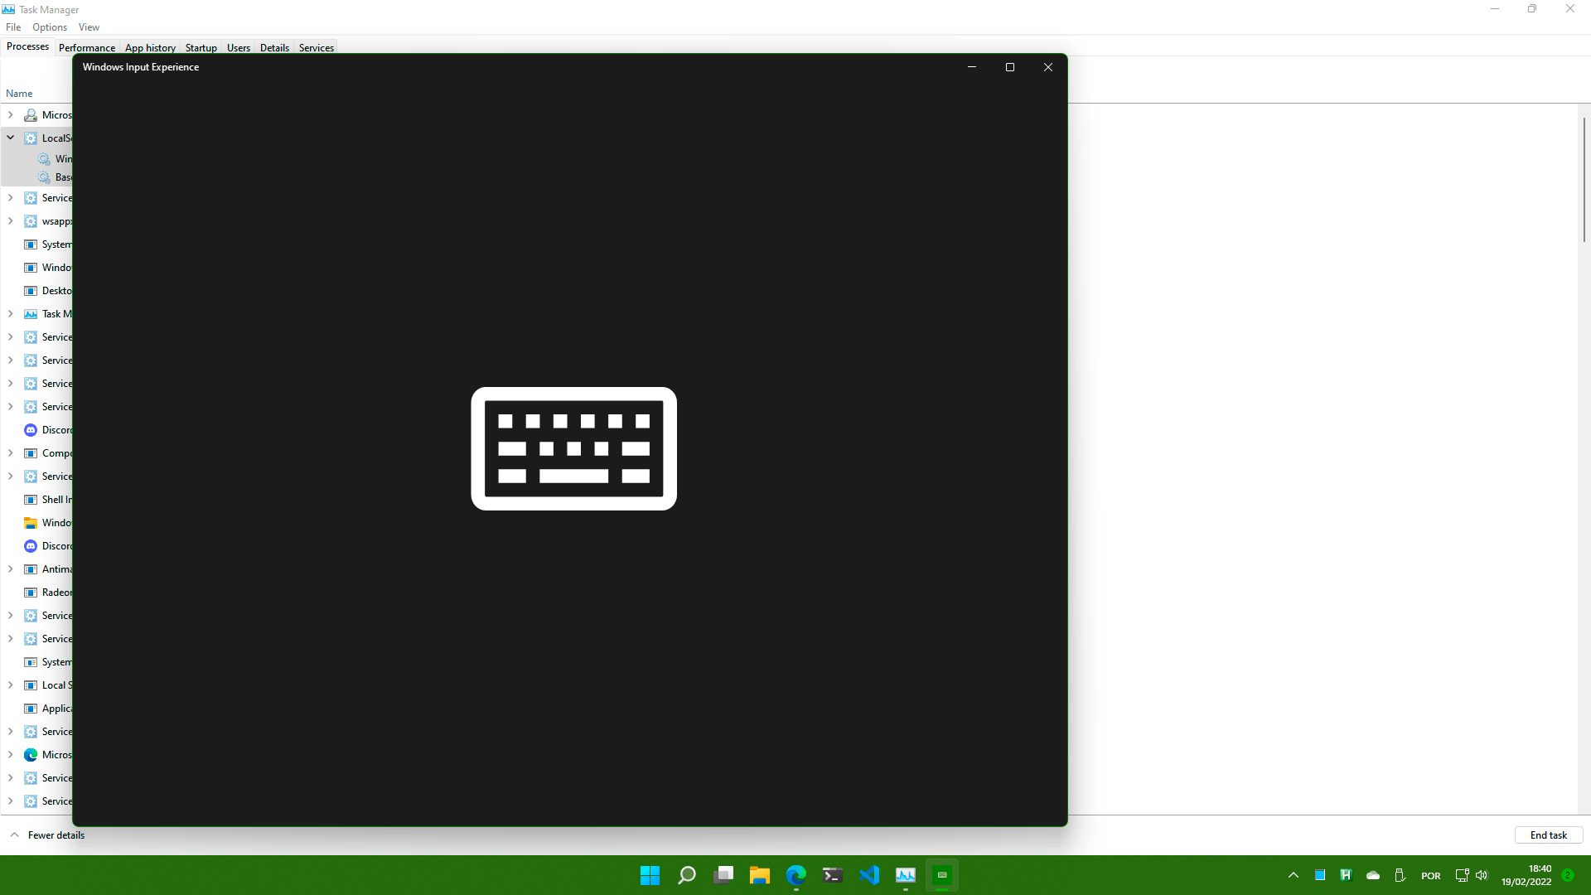1591x895 pixels.
Task: Open Task View from taskbar
Action: click(x=723, y=875)
